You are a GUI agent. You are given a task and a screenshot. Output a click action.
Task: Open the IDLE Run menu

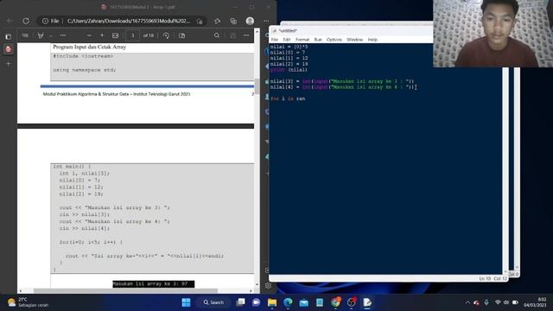click(x=318, y=40)
